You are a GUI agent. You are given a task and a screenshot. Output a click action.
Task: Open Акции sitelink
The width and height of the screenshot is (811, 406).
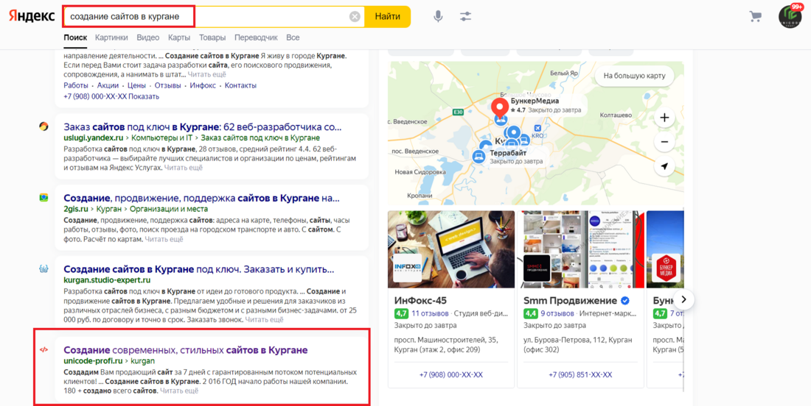108,85
